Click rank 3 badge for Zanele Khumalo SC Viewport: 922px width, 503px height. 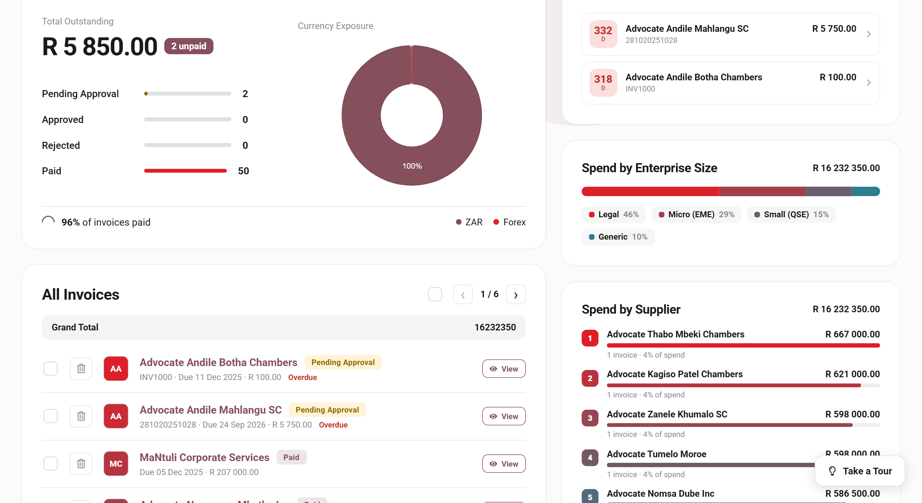pyautogui.click(x=590, y=418)
